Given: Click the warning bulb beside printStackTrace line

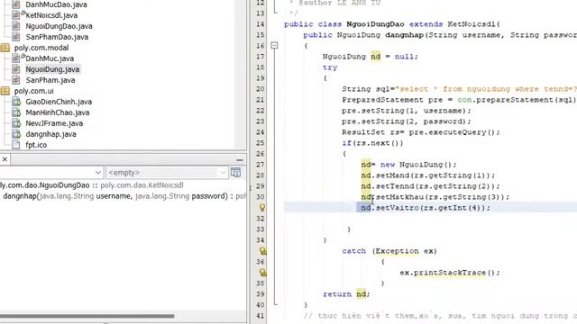Looking at the screenshot, I should point(262,273).
